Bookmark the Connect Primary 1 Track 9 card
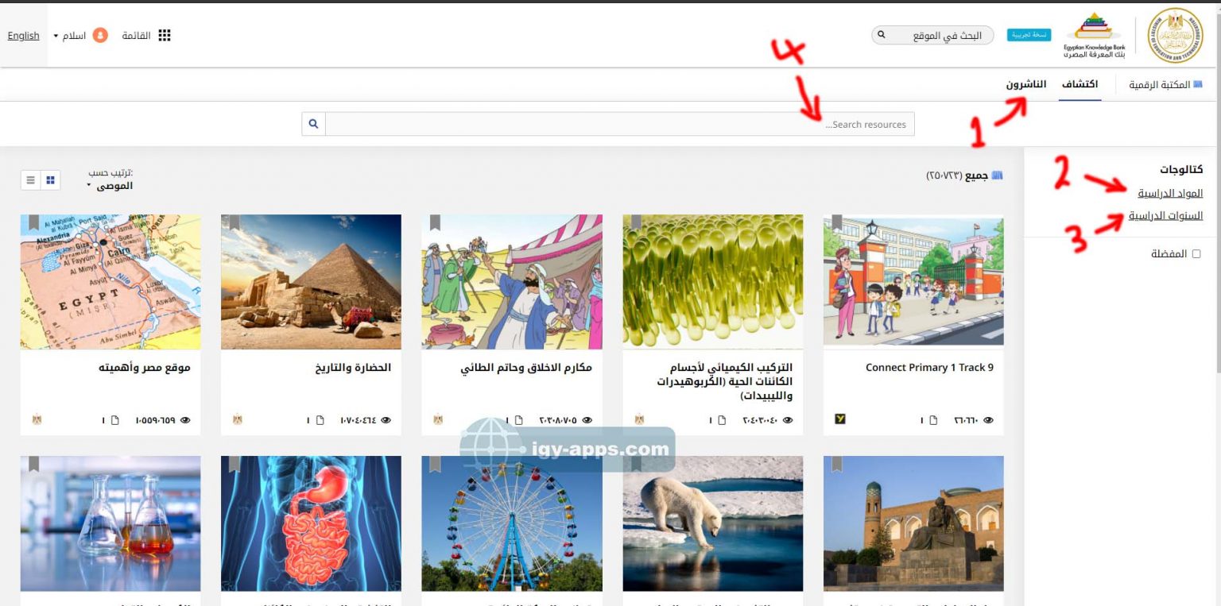Viewport: 1221px width, 606px height. pos(837,223)
